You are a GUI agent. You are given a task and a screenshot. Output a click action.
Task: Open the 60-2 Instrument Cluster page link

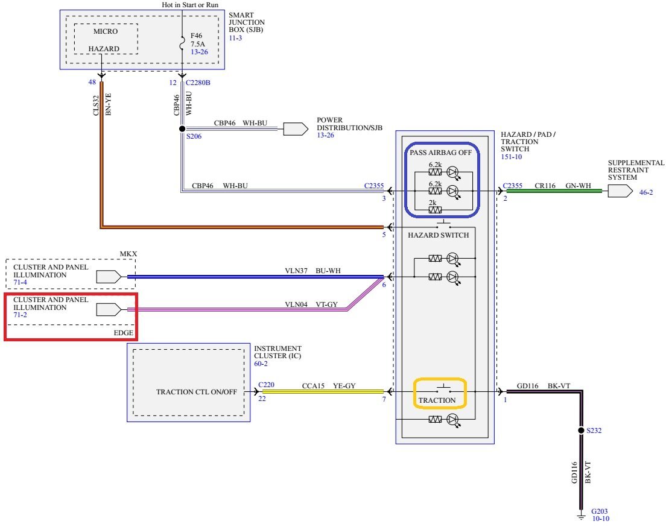(x=262, y=364)
